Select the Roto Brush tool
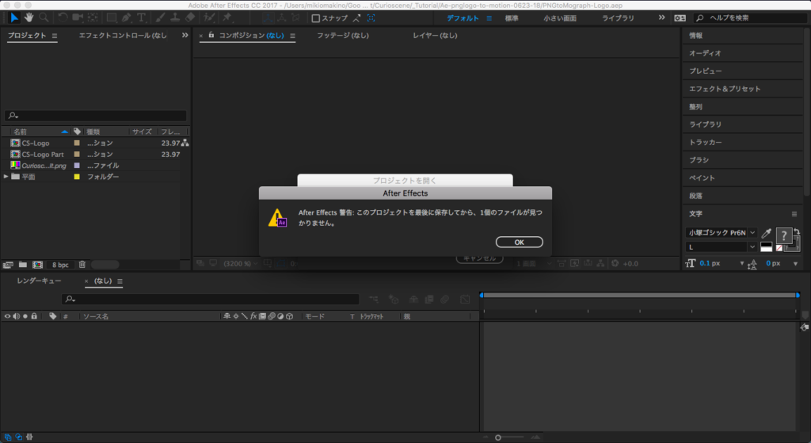The height and width of the screenshot is (443, 811). point(209,17)
